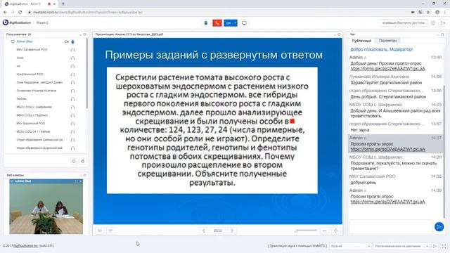Select user Любовь in the list
Screen dimensions: 450x253
[x=22, y=98]
